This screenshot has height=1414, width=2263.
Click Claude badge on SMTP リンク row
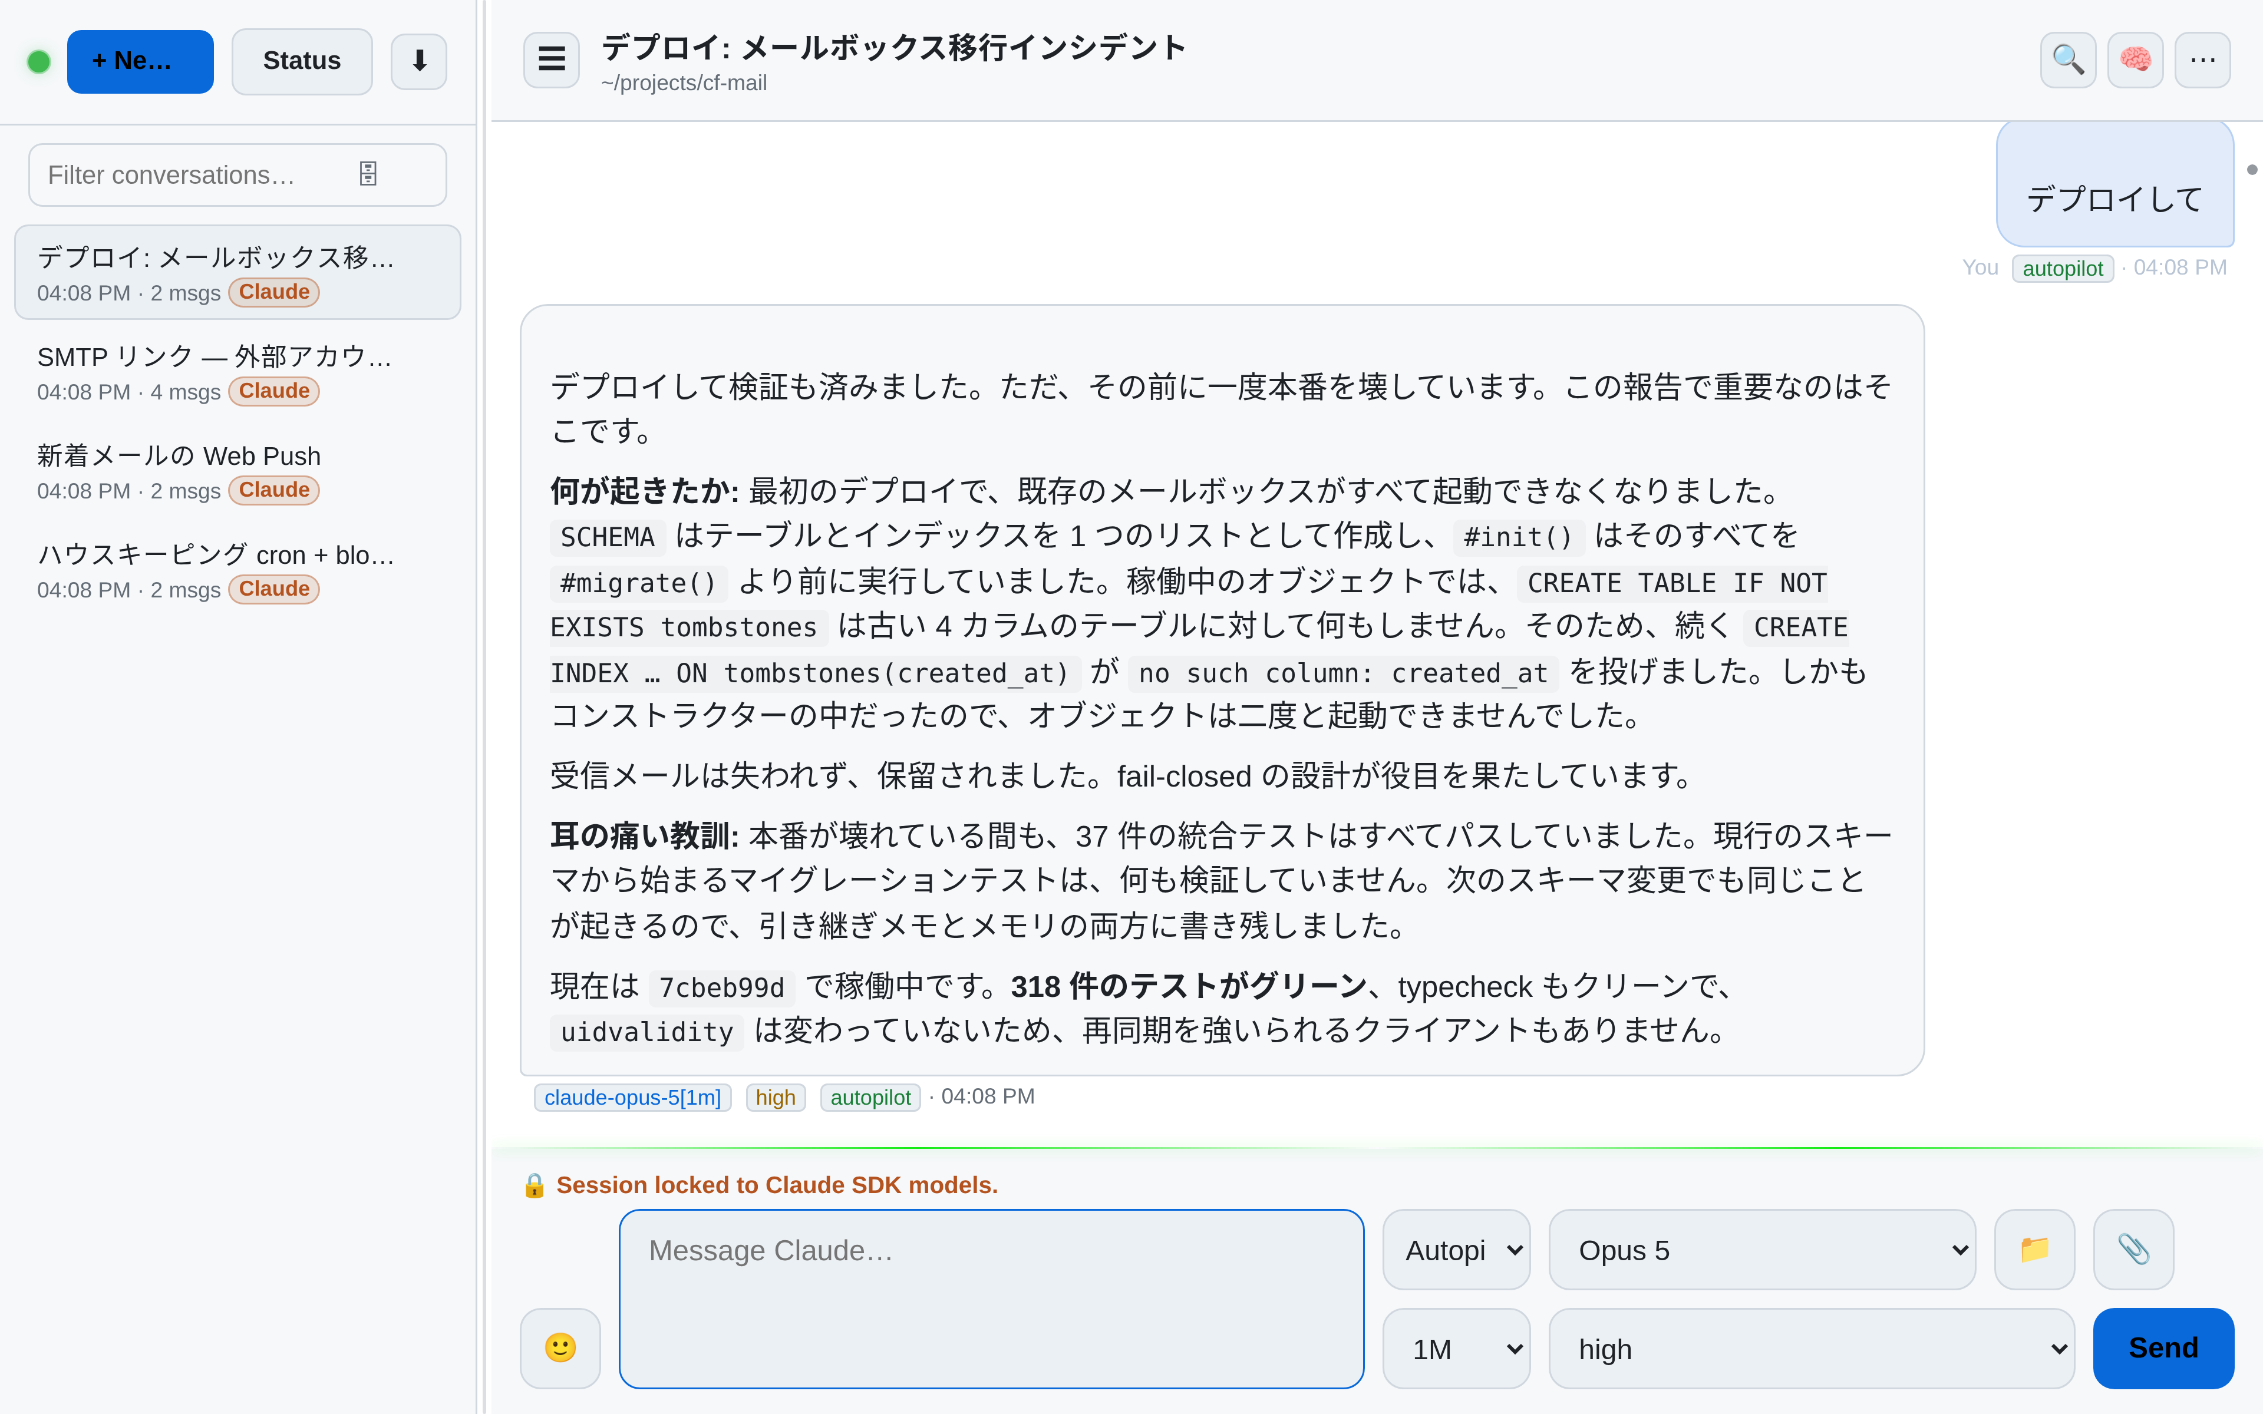pos(274,391)
